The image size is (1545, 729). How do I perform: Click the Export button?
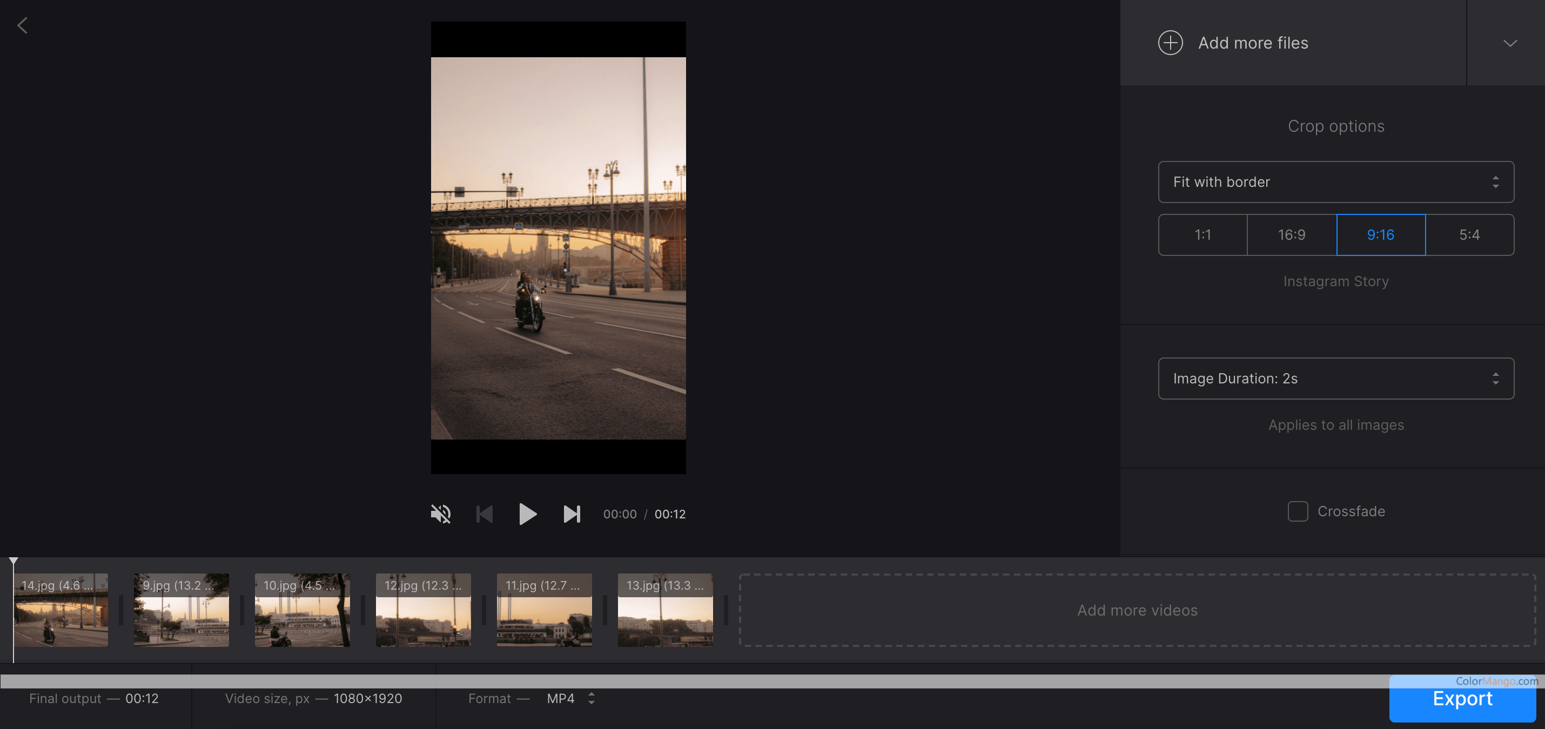pos(1462,699)
